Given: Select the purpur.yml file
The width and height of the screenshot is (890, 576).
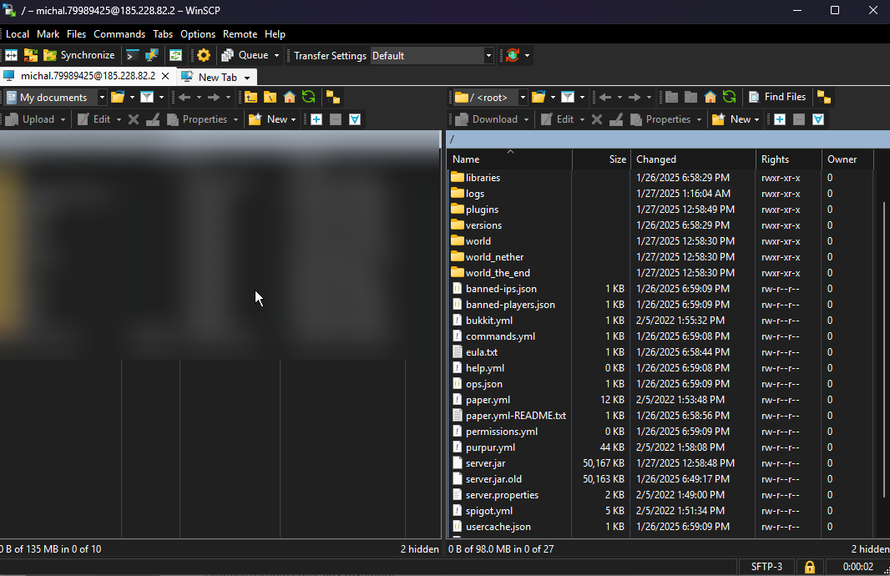Looking at the screenshot, I should 490,447.
